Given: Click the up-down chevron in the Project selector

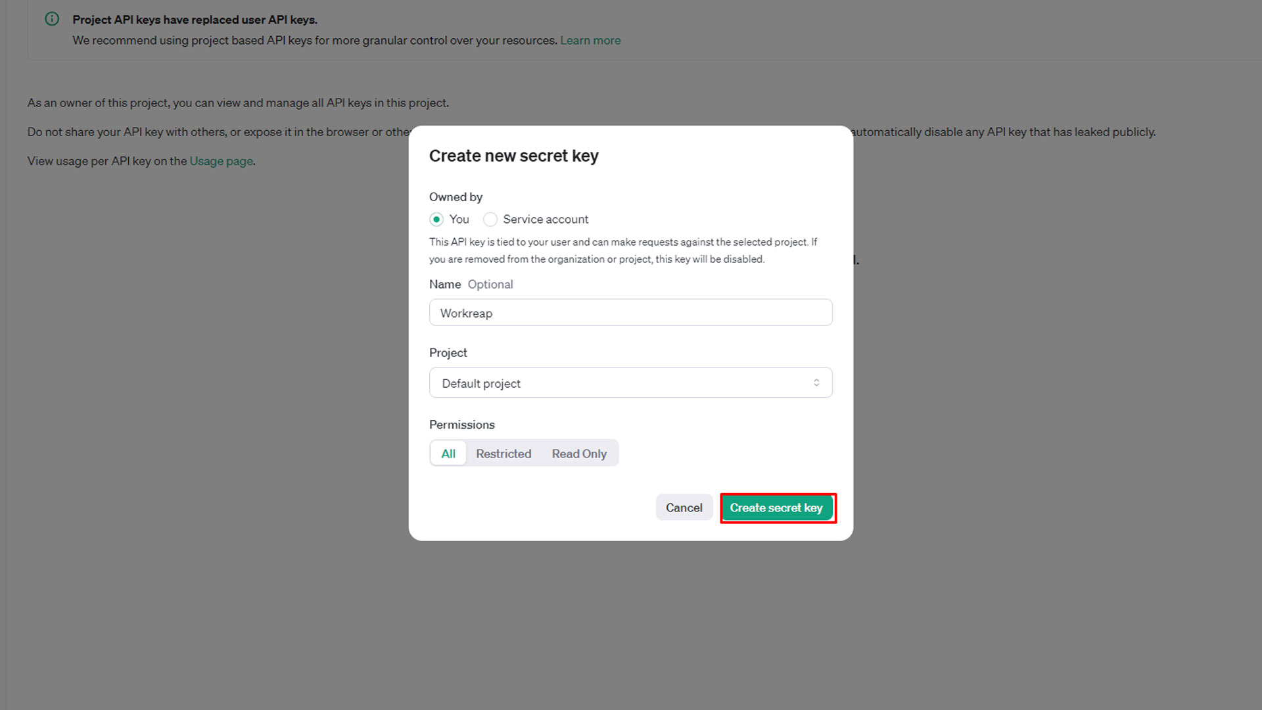Looking at the screenshot, I should click(816, 383).
